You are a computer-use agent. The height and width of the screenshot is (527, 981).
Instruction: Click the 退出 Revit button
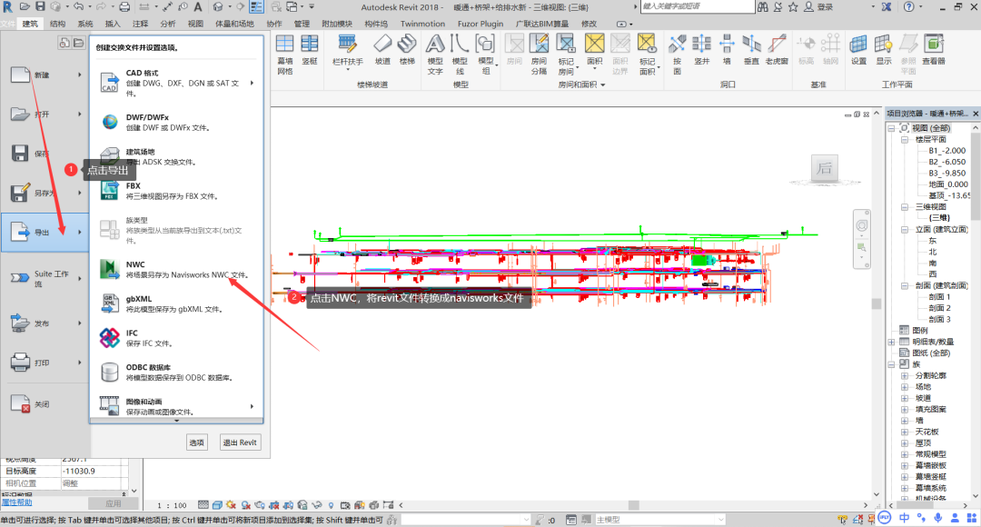[240, 442]
